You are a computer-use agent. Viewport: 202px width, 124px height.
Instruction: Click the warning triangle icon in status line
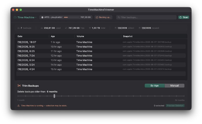click(18, 106)
